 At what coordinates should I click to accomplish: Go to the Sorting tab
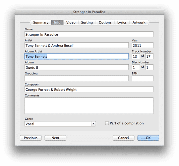(x=87, y=22)
